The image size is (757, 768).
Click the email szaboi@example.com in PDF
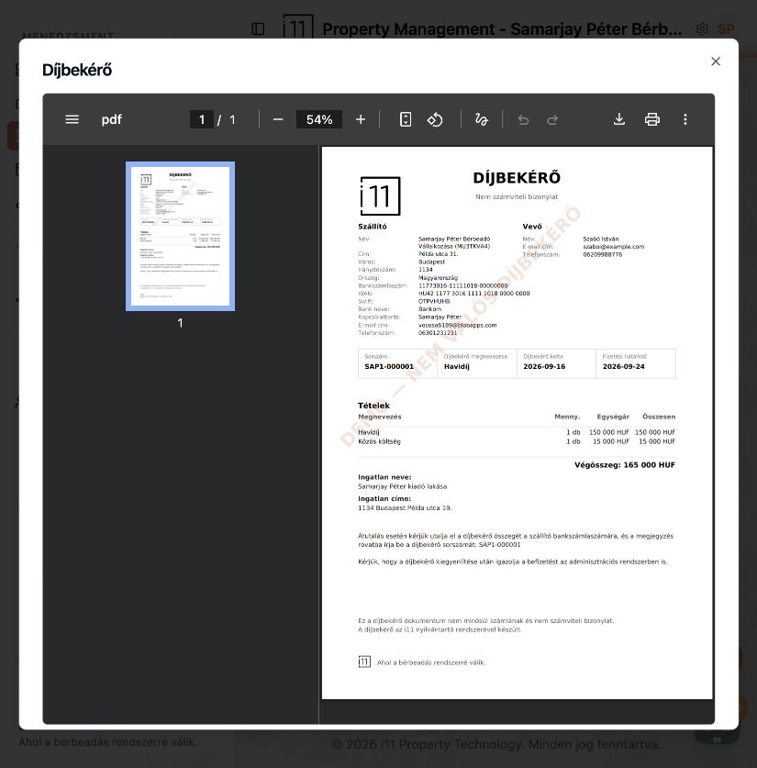pyautogui.click(x=614, y=247)
